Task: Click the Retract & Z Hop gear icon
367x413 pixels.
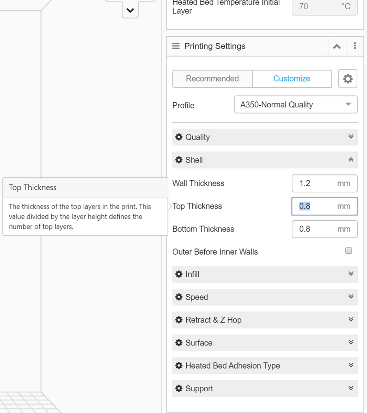Action: tap(179, 320)
